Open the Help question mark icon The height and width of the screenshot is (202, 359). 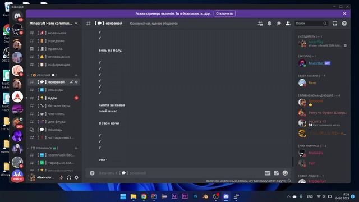coord(344,24)
